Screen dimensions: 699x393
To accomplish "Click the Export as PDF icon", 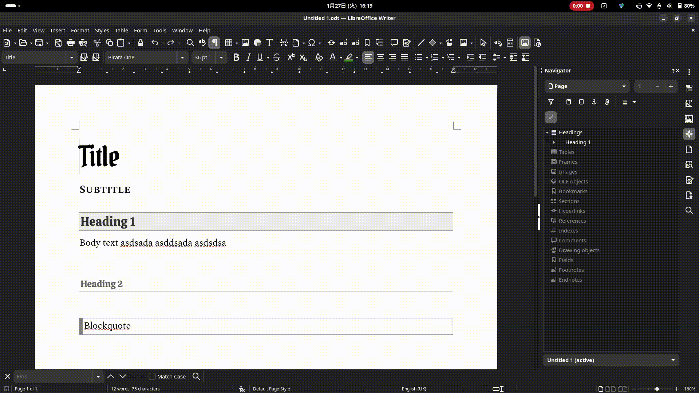I will (58, 43).
